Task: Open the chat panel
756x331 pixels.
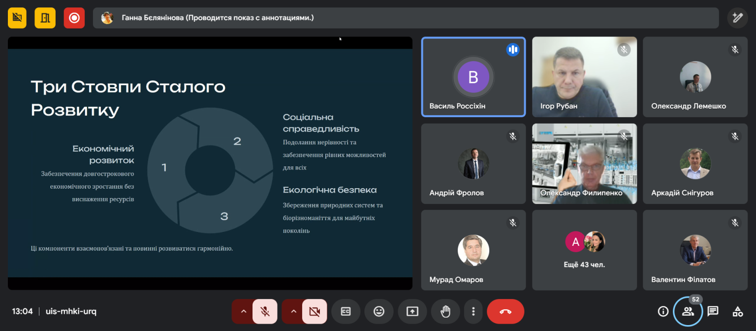Action: click(x=713, y=311)
